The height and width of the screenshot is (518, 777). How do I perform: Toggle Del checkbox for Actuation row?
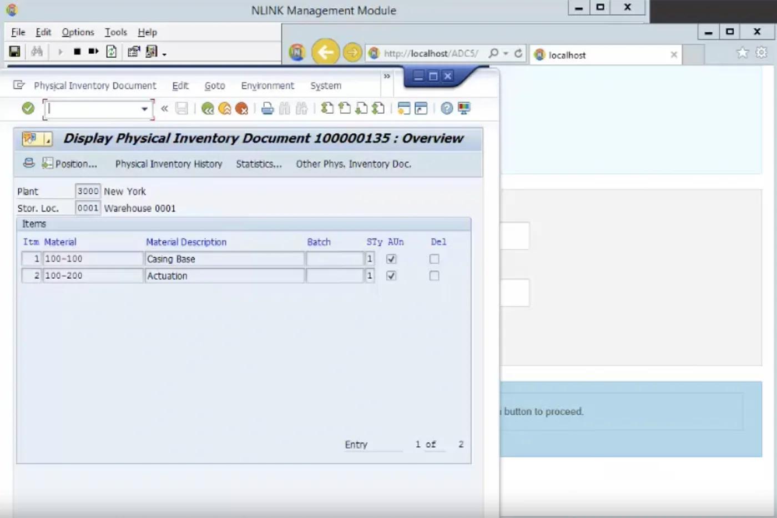(434, 275)
